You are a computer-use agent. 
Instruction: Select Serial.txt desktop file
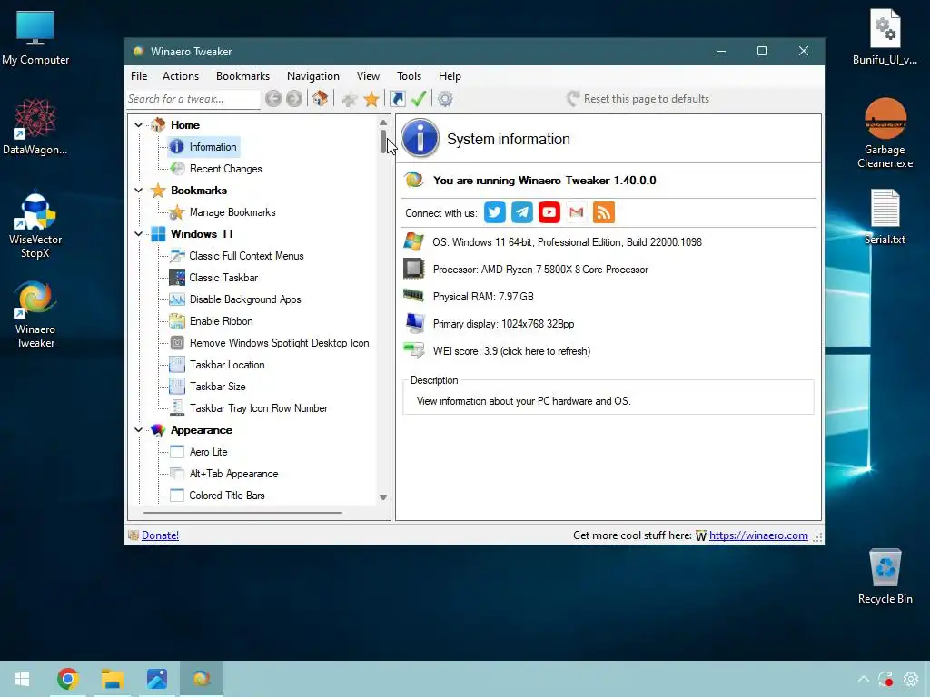pos(885,217)
